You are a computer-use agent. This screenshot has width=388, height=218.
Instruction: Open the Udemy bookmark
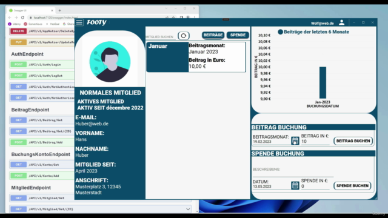coord(15,24)
